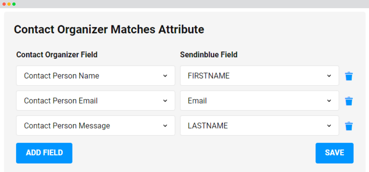The height and width of the screenshot is (172, 369).
Task: Delete the FIRSTNAME mapping row with trash icon
Action: click(x=349, y=76)
